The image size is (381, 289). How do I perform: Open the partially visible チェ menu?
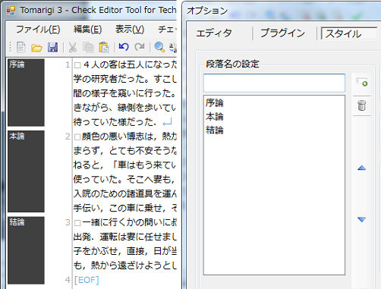[x=167, y=30]
